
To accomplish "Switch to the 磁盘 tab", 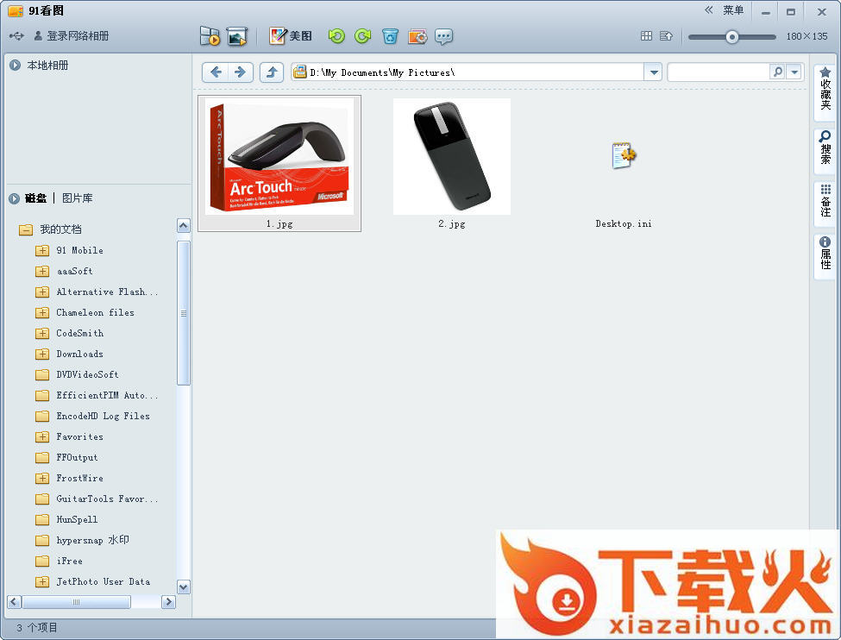I will click(35, 198).
